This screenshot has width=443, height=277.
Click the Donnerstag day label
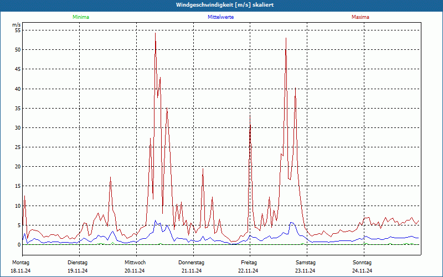(191, 263)
